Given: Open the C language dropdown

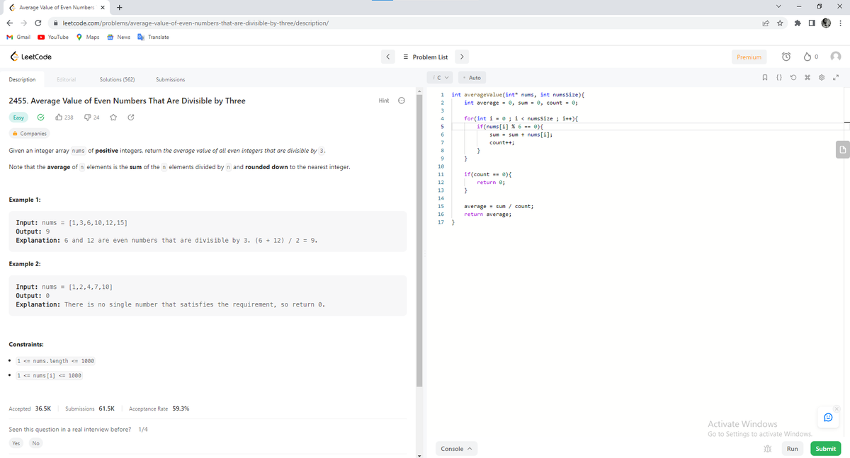Looking at the screenshot, I should click(x=442, y=77).
